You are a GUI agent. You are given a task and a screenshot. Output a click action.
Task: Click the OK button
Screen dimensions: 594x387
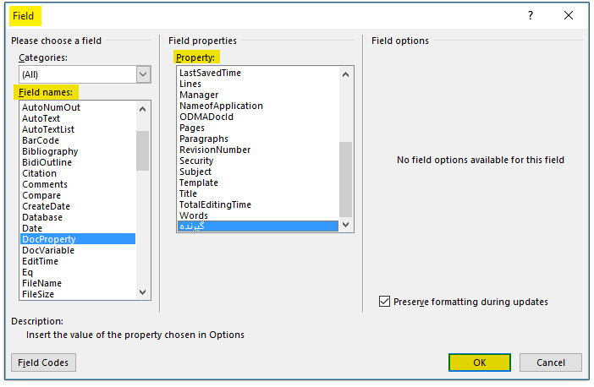(x=479, y=362)
